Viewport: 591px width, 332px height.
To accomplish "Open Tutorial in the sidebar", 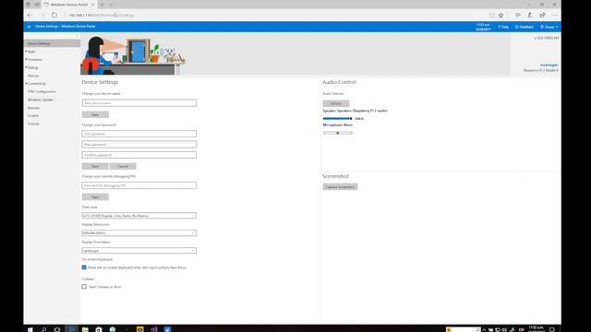I will click(x=33, y=124).
